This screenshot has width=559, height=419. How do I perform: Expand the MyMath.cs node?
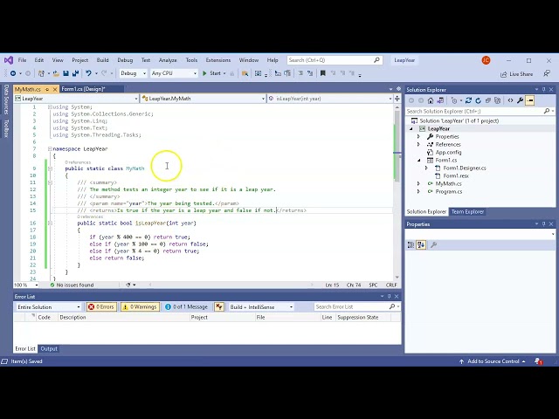pyautogui.click(x=418, y=184)
